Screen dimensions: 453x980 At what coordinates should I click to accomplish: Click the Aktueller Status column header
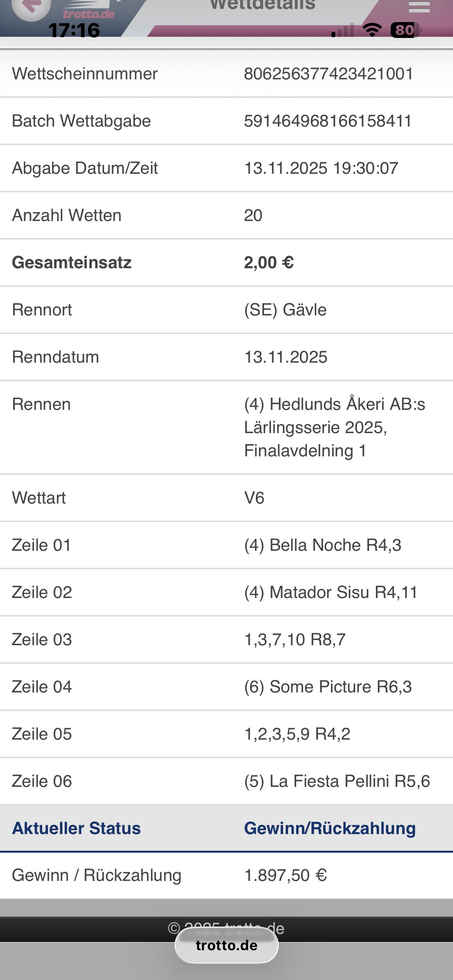point(76,828)
